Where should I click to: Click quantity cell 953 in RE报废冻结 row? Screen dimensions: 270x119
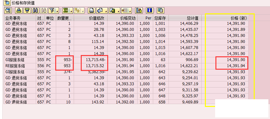click(x=65, y=66)
